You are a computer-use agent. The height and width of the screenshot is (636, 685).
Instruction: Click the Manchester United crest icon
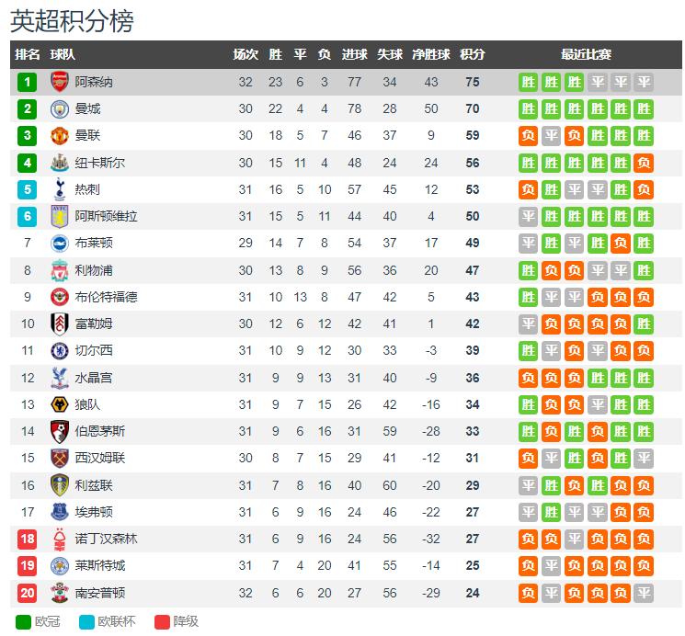coord(60,135)
